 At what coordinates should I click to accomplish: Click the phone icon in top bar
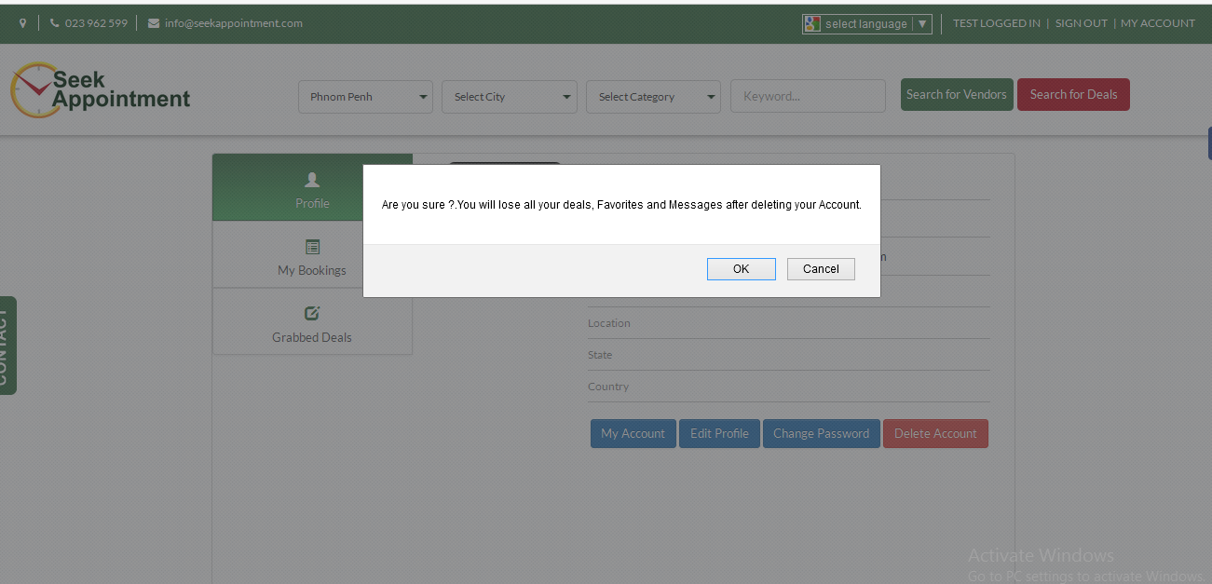tap(55, 23)
